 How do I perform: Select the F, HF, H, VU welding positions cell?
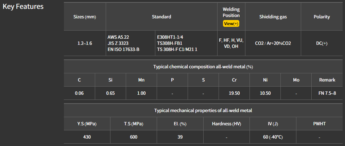231,43
